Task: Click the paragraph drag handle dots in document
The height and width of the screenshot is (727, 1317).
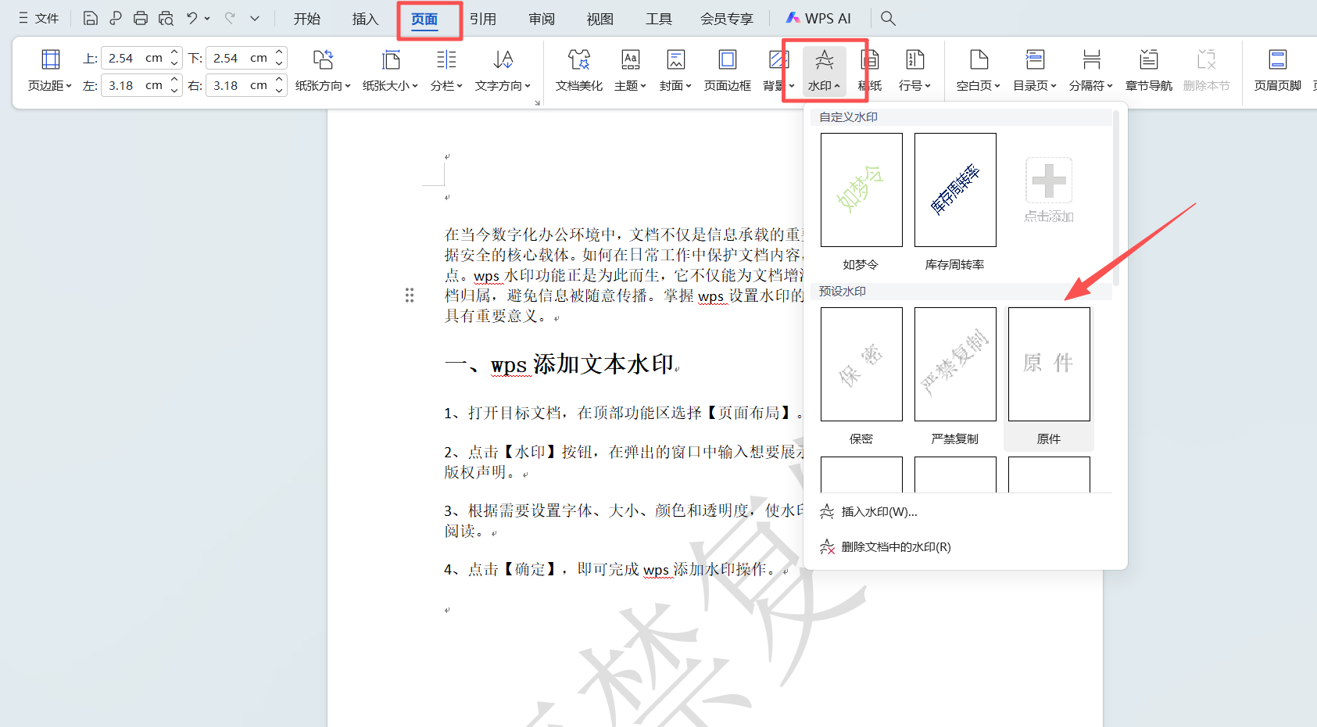Action: click(410, 295)
